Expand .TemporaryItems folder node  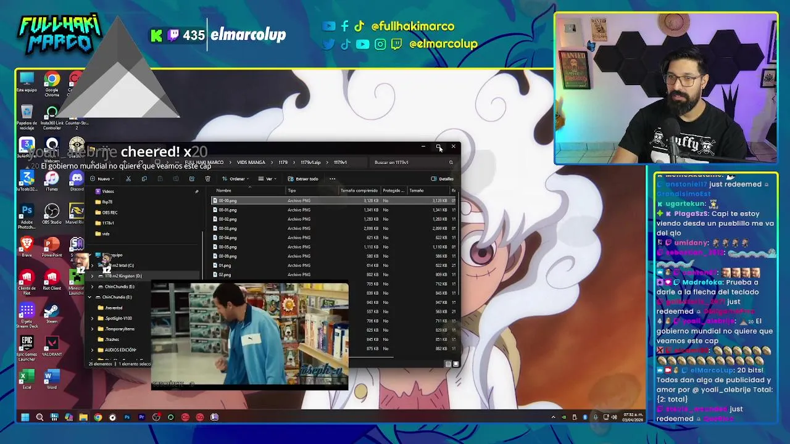tap(93, 329)
